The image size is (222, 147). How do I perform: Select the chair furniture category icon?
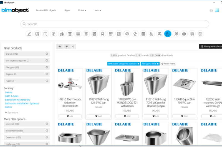click(x=102, y=34)
